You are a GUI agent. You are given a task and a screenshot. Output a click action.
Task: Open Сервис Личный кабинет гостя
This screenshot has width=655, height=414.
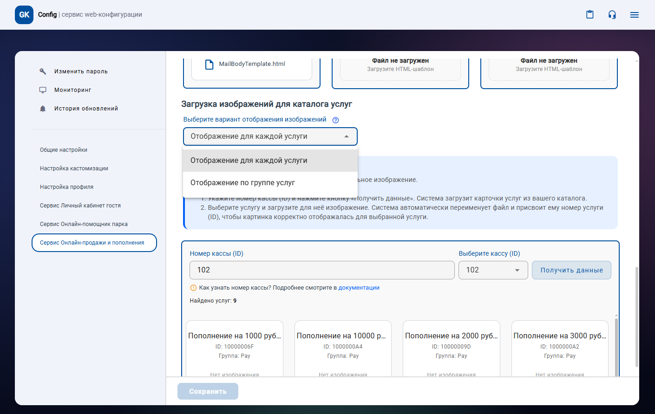tap(80, 206)
